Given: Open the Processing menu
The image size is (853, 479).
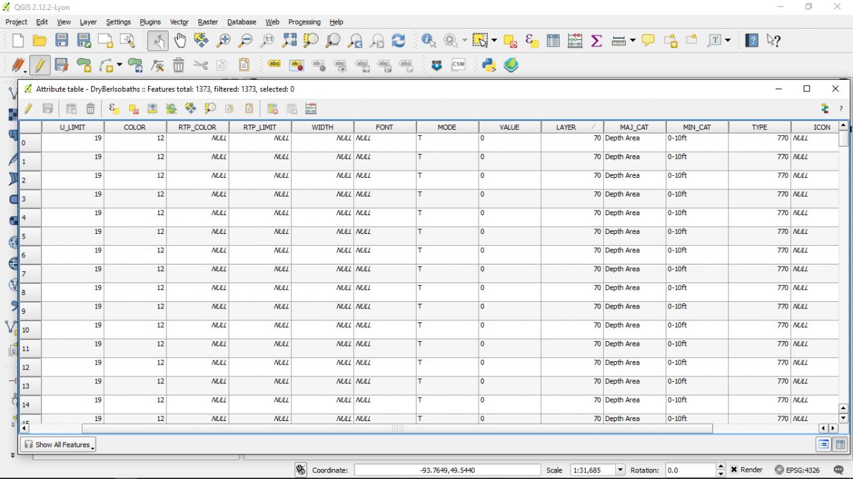Looking at the screenshot, I should [x=304, y=22].
